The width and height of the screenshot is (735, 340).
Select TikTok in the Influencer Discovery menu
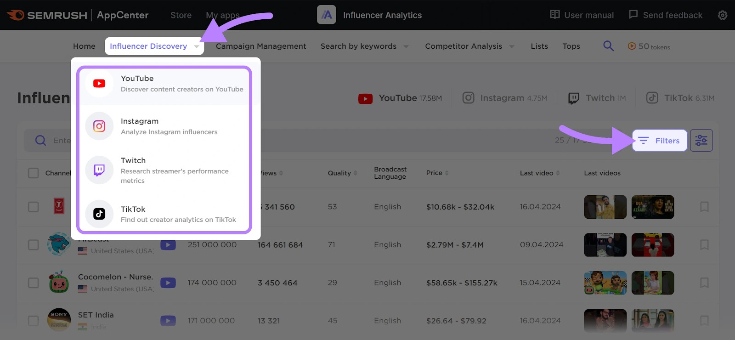tap(165, 214)
